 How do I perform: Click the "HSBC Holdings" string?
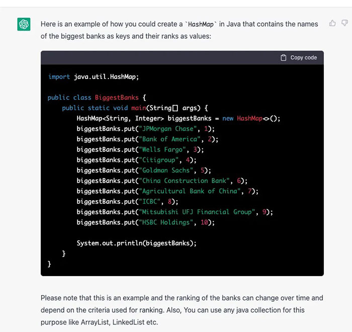pos(167,222)
